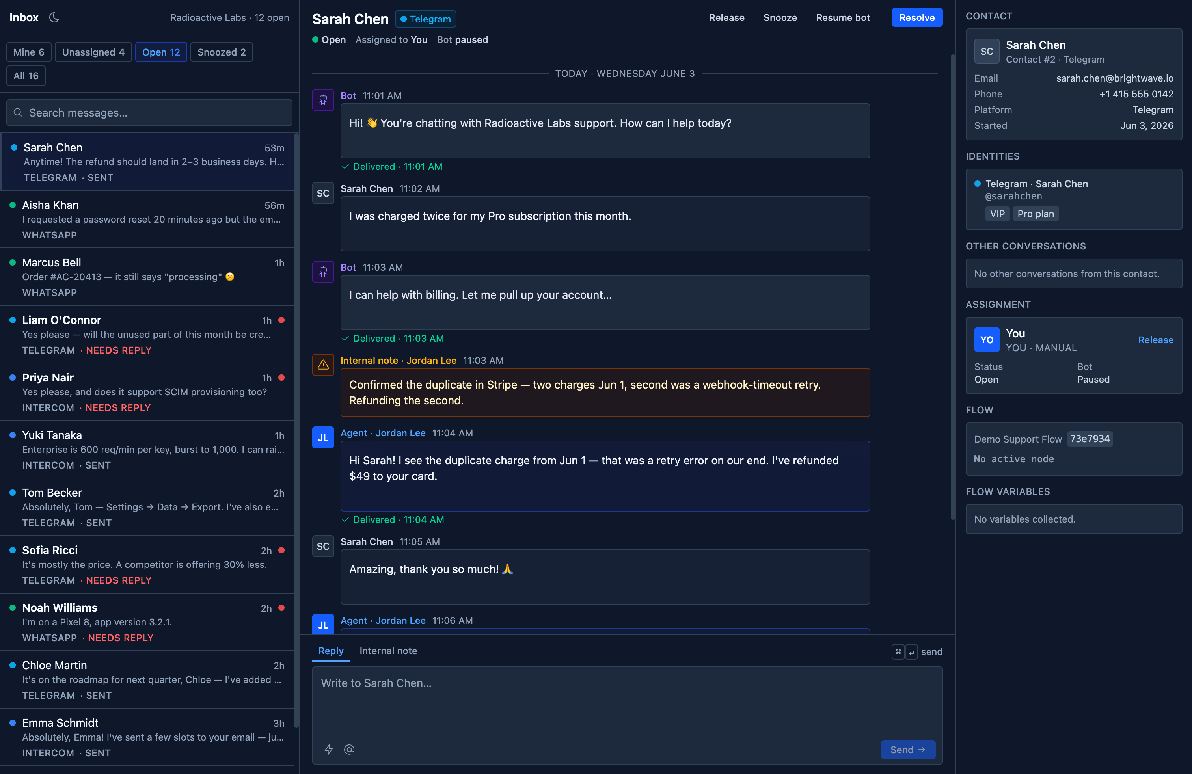Open Chloe Martin conversation
The image size is (1192, 774).
click(x=147, y=680)
